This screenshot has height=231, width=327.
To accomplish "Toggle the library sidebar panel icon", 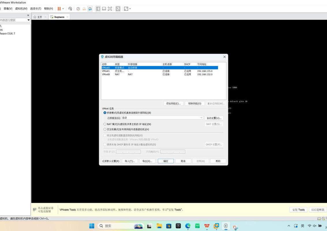I will [x=98, y=9].
